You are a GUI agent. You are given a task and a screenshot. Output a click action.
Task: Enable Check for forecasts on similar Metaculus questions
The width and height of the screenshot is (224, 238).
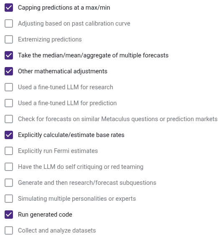pos(9,119)
